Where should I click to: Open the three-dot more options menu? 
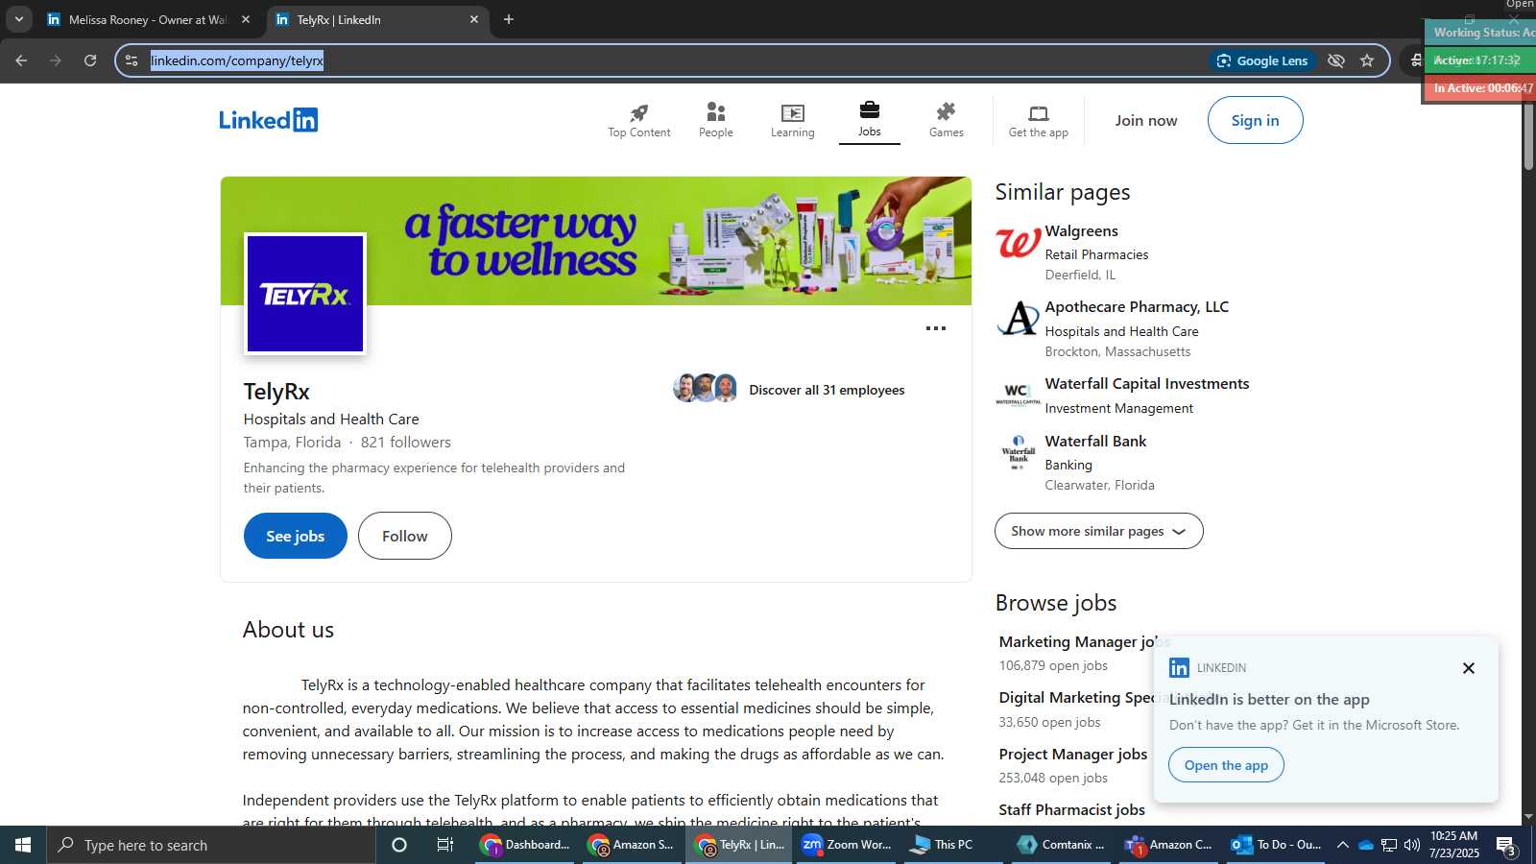click(936, 328)
